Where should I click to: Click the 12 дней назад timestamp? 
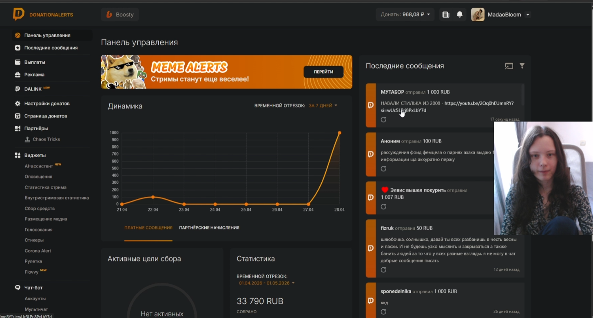tap(507, 270)
